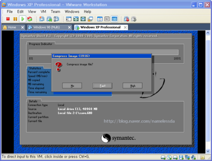The image size is (212, 161).
Task: Open the VM menu
Action: click(x=43, y=12)
